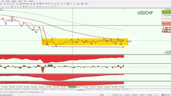Switch to AUDUSD.M5 chart tab
This screenshot has height=96, width=171.
[9, 89]
